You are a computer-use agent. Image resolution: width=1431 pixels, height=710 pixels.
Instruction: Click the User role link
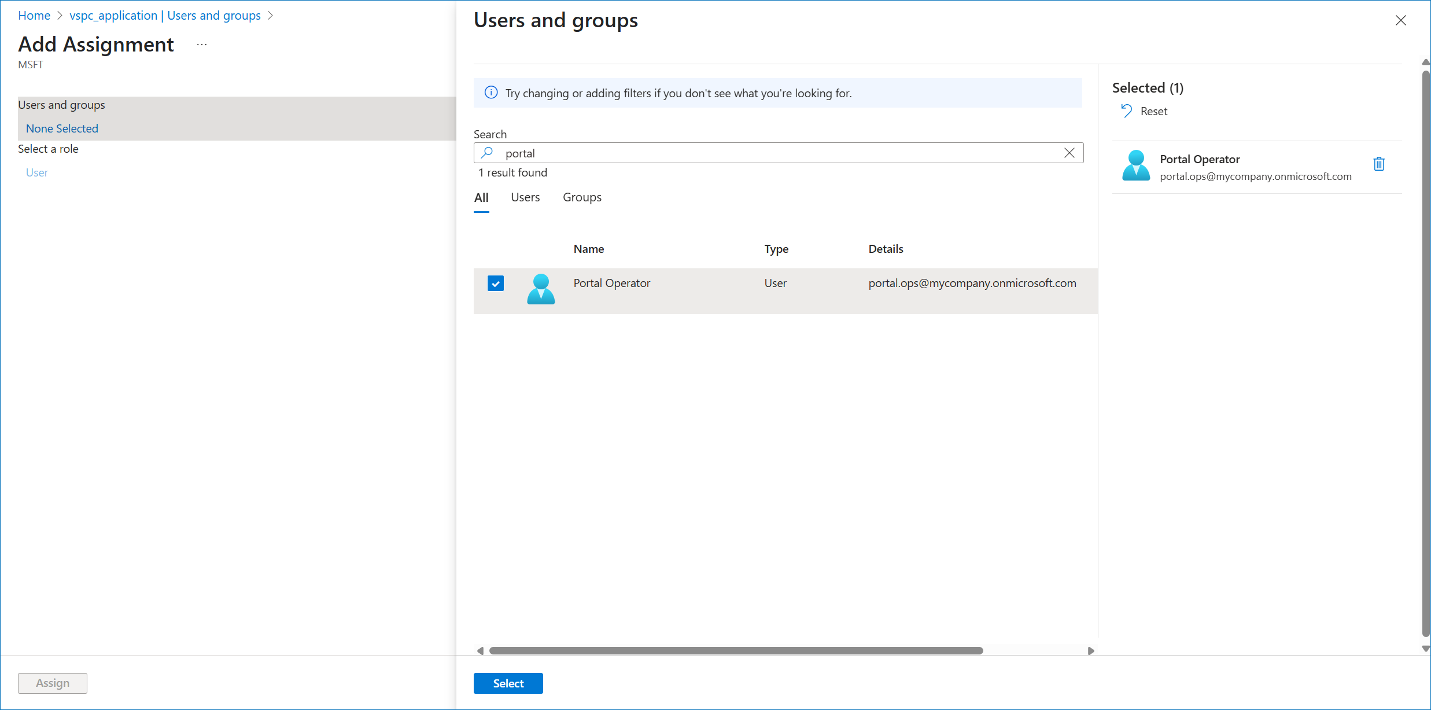click(x=36, y=172)
